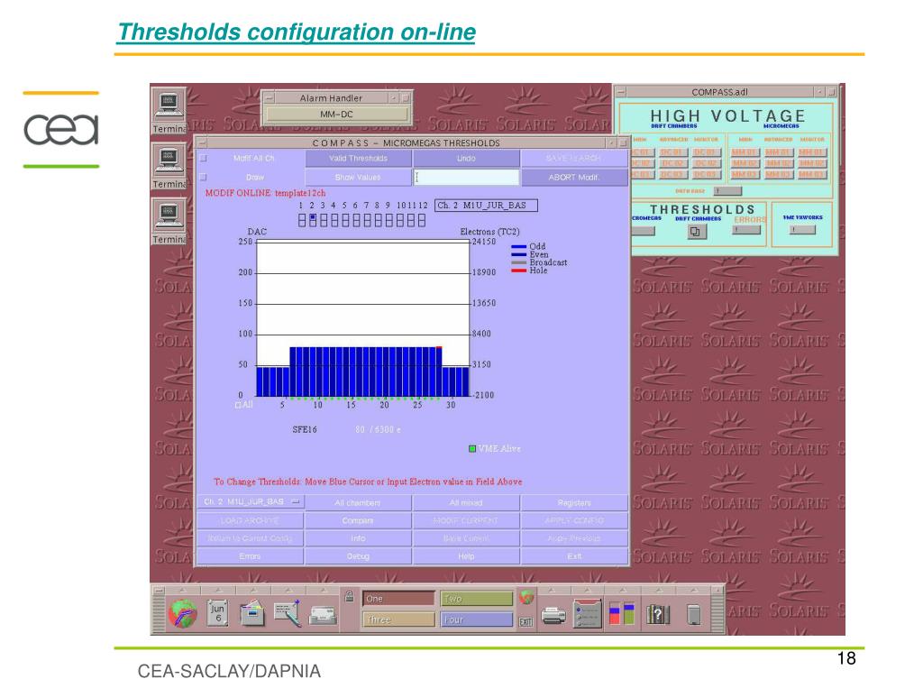Launch the text note editor icon with pencil
Screen dimensions: 923x688
click(x=288, y=613)
